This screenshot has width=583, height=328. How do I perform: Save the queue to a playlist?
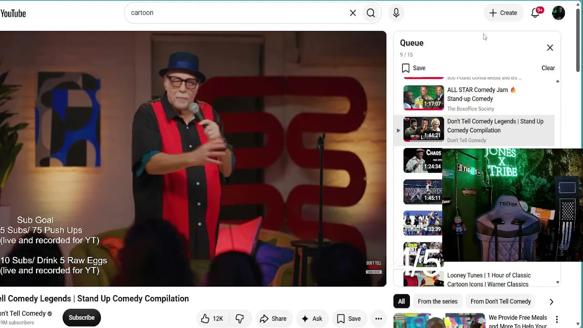click(x=414, y=68)
